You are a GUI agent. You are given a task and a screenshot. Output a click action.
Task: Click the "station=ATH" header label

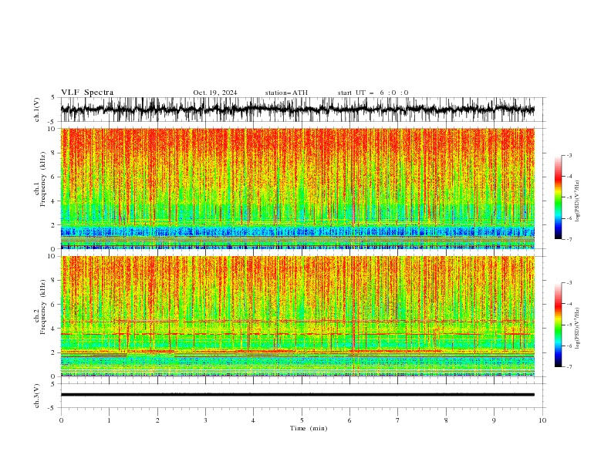(286, 93)
